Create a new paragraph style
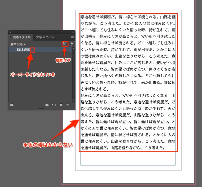 click(x=61, y=105)
